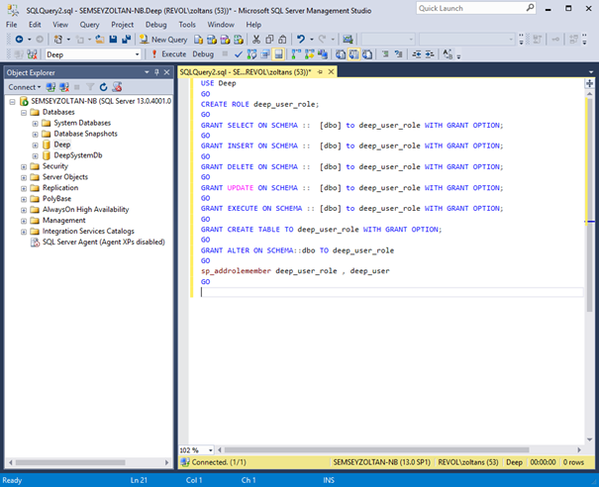Refresh the Object Explorer tree
The width and height of the screenshot is (599, 487).
[x=101, y=87]
